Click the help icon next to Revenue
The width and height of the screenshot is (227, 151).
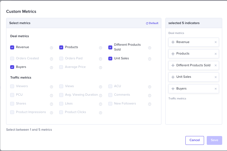51,48
